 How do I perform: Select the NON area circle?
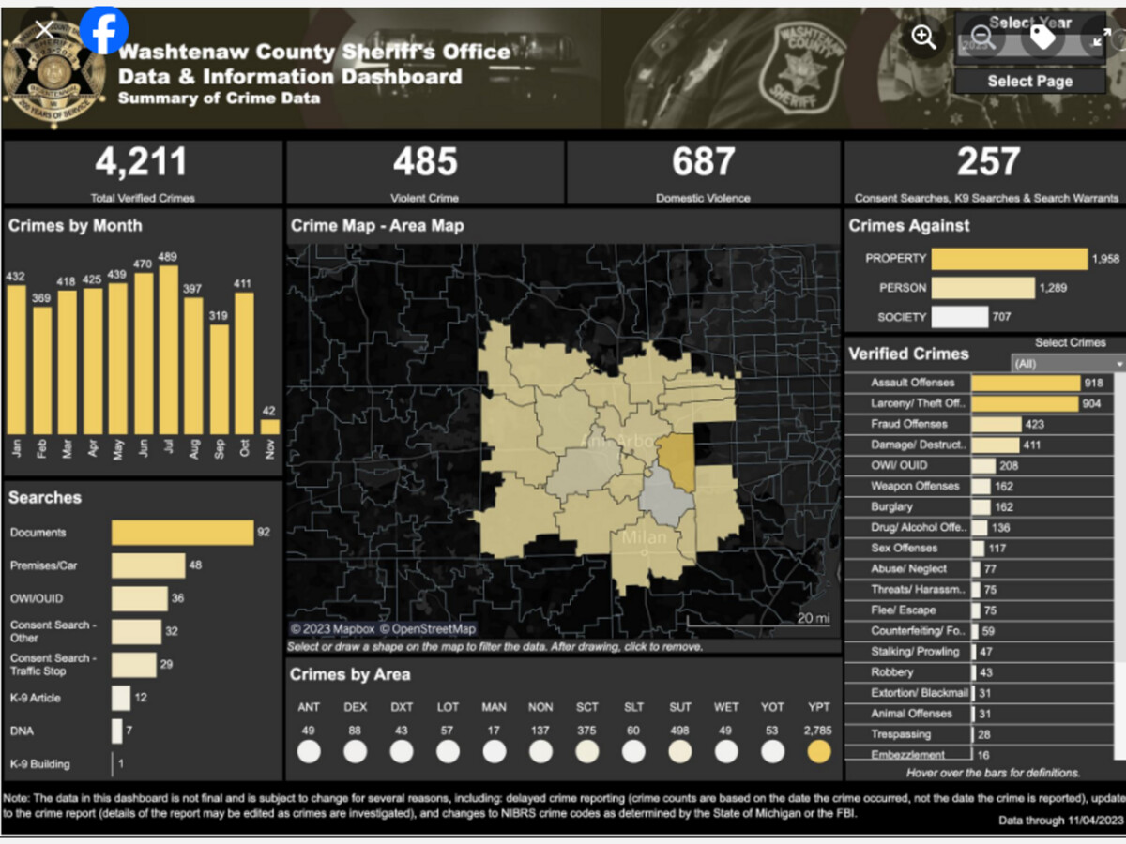(x=540, y=751)
